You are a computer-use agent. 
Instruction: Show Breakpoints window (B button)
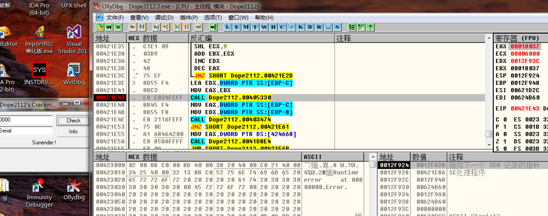[x=310, y=27]
